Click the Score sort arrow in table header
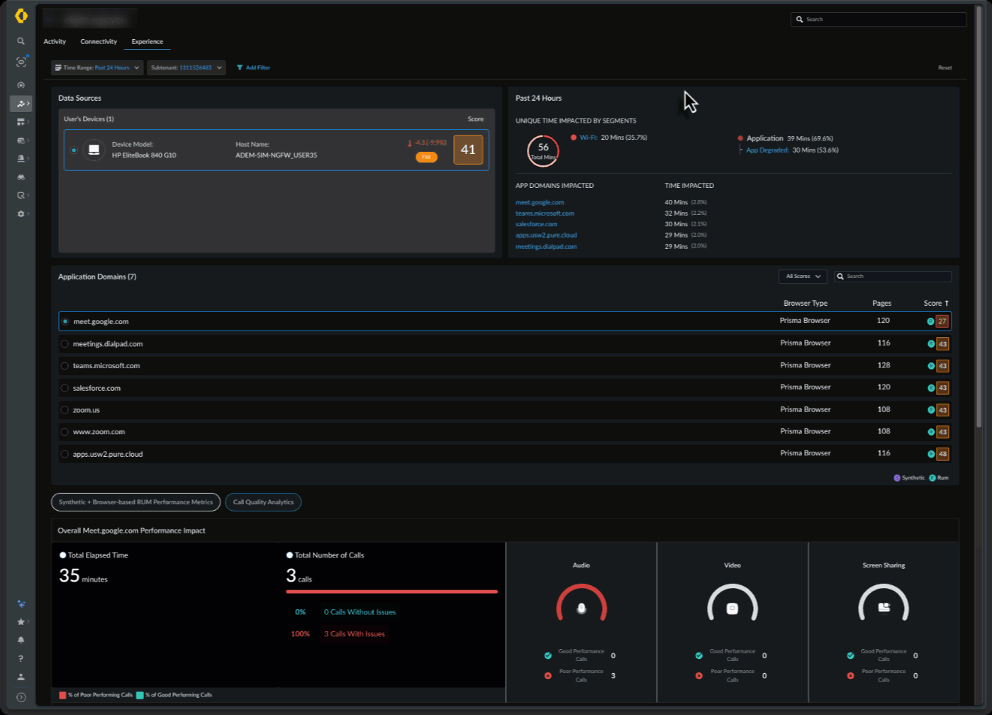Image resolution: width=992 pixels, height=715 pixels. click(947, 303)
